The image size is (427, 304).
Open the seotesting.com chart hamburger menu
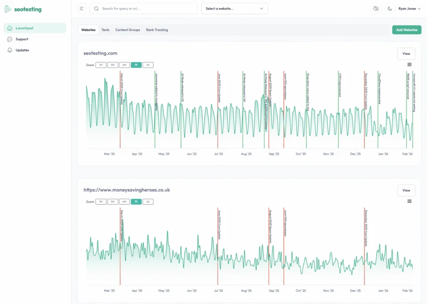pyautogui.click(x=409, y=65)
